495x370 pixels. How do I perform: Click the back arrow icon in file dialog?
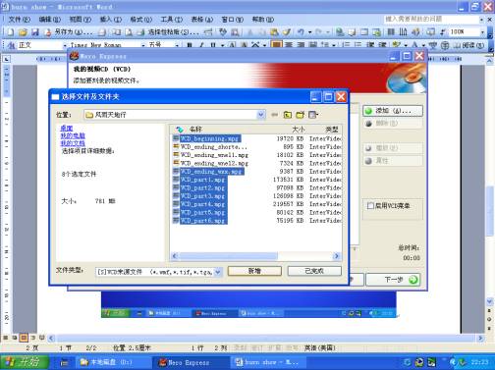click(274, 115)
